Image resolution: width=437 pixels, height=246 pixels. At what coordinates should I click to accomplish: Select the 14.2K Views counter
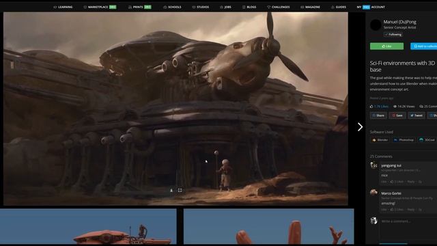404,107
